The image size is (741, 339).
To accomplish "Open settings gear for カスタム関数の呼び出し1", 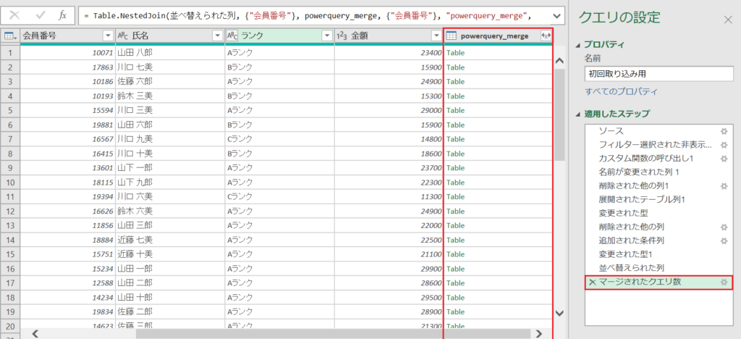I will [724, 159].
